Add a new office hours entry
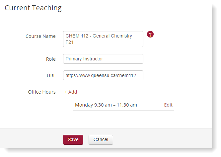This screenshot has height=157, width=221. 71,92
